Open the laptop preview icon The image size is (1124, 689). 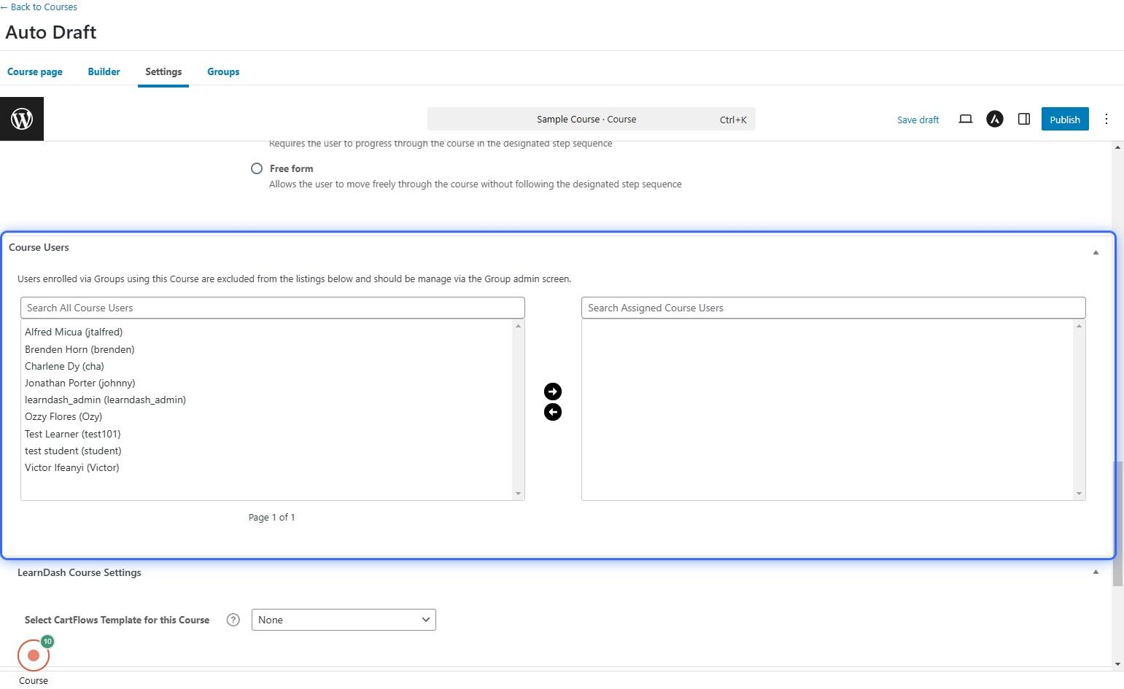[965, 119]
